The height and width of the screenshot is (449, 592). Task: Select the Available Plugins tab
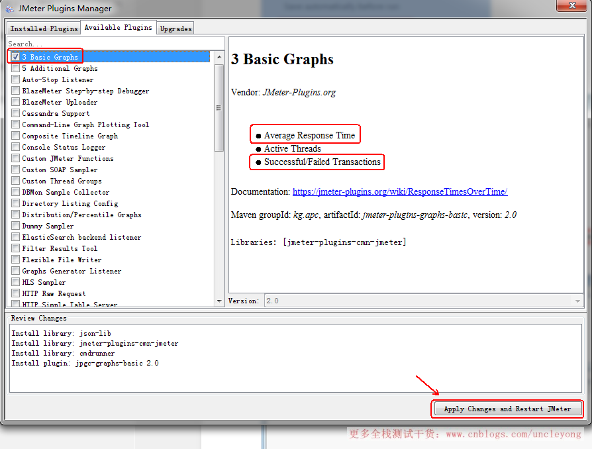point(118,28)
